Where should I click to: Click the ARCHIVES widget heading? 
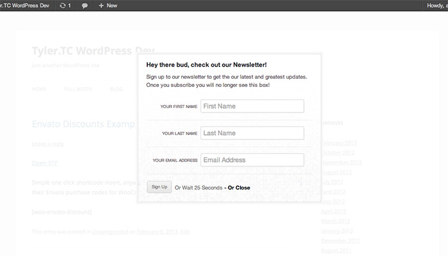pyautogui.click(x=332, y=123)
